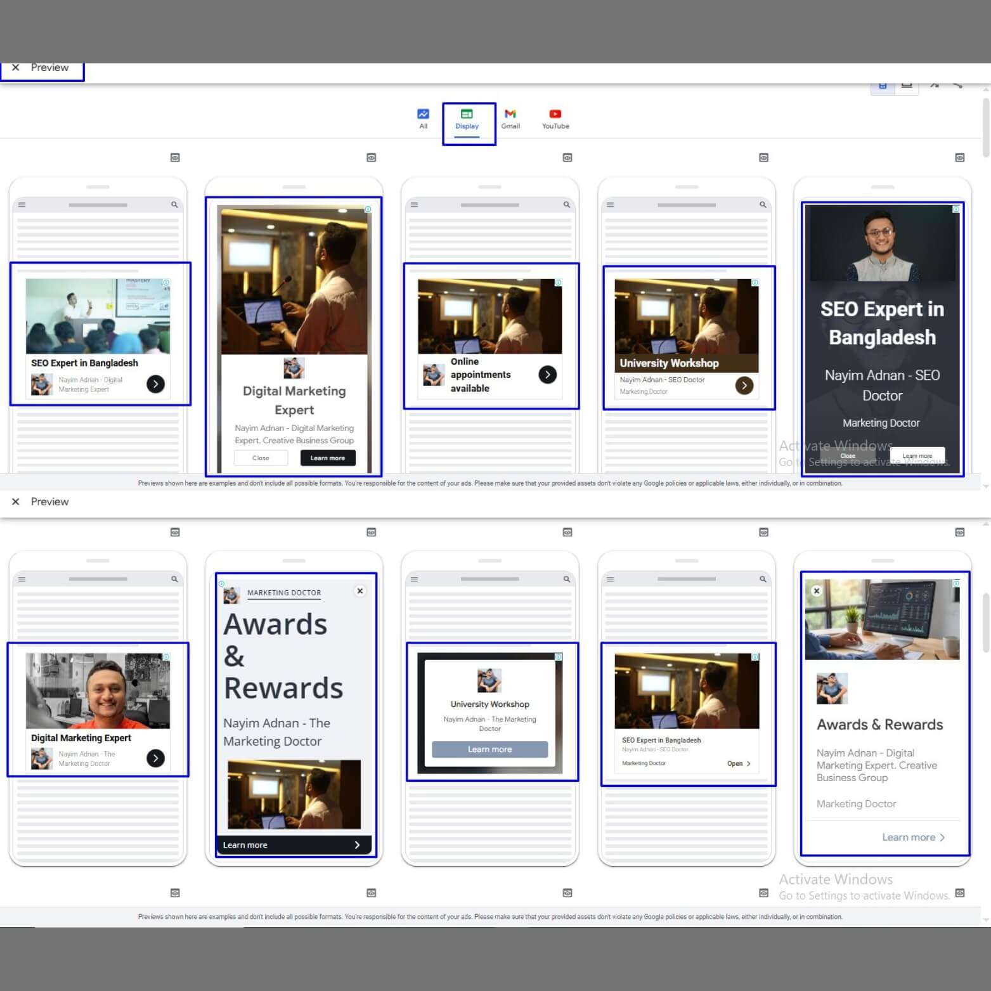Click chevron on black Learn more bar
Viewport: 991px width, 991px height.
[x=357, y=845]
